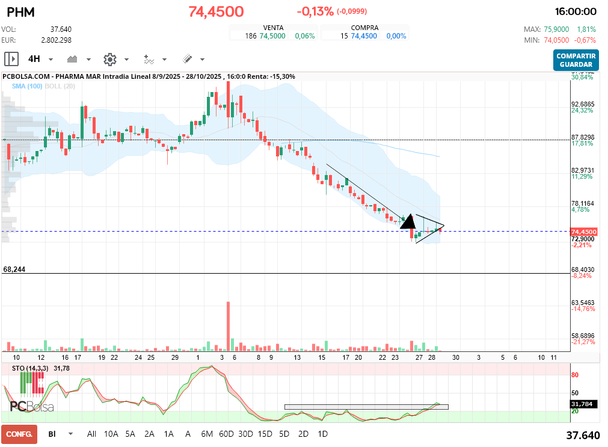Click the chart settings gear icon
Viewport: 608px width, 447px height.
click(109, 59)
